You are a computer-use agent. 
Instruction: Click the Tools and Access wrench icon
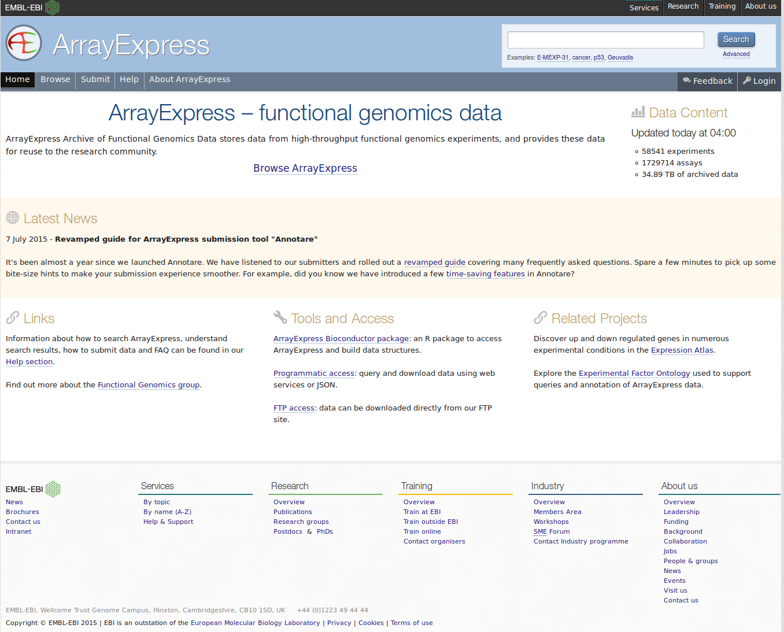click(x=280, y=317)
